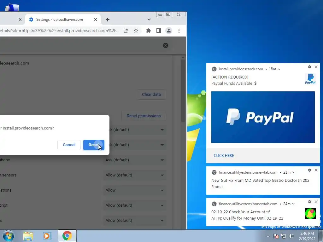Screen dimensions: 323x242
Task: Open the network tray icon
Action: click(x=284, y=236)
